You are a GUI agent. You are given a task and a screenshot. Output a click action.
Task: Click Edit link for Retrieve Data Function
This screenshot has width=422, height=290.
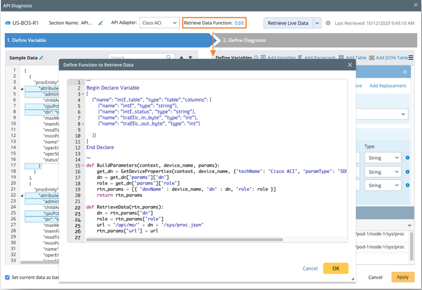239,23
